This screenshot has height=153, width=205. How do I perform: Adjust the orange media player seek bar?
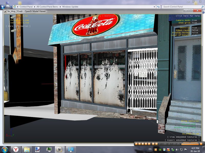point(190,144)
